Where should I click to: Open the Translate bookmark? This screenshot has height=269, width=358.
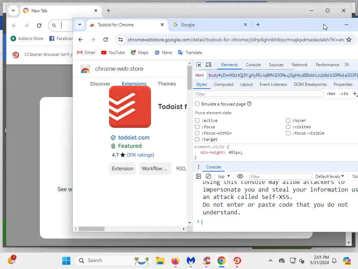click(x=190, y=53)
